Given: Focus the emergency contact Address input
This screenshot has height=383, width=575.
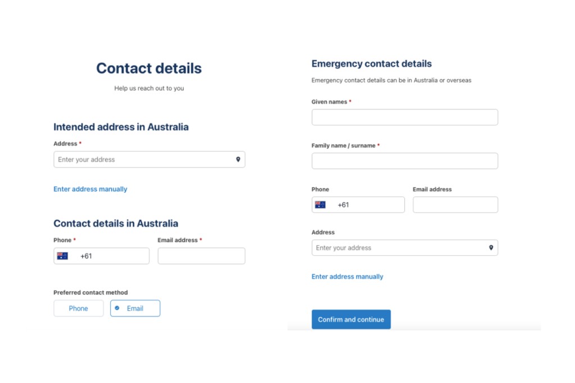Looking at the screenshot, I should point(399,248).
